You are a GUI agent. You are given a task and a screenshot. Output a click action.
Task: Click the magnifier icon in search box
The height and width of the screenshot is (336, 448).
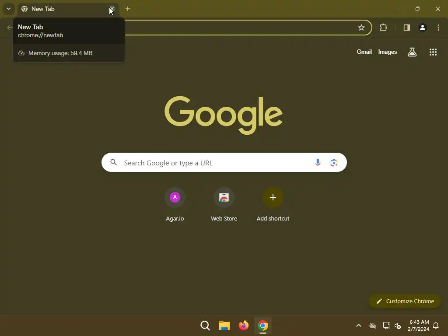pos(113,163)
